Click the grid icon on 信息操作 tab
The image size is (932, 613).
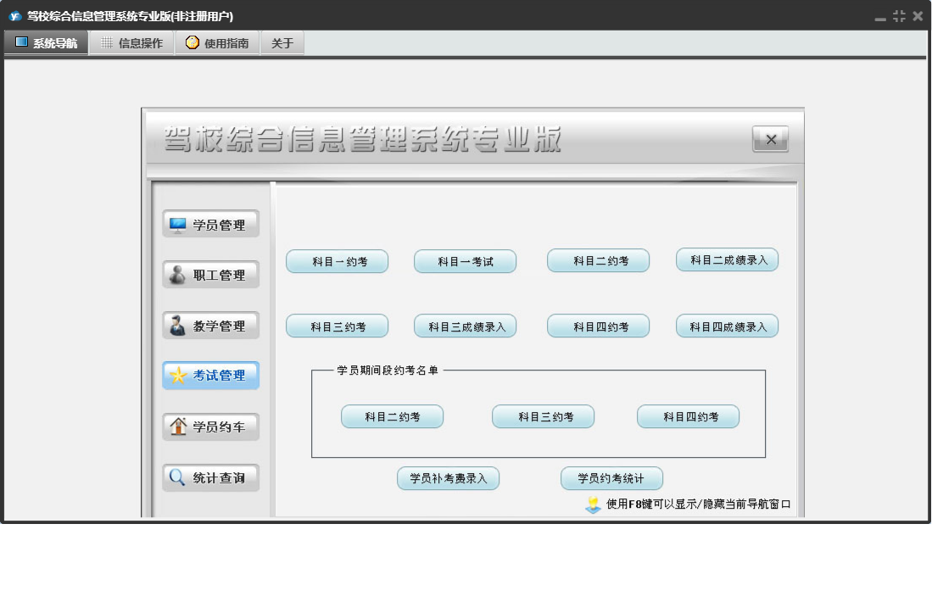coord(107,42)
